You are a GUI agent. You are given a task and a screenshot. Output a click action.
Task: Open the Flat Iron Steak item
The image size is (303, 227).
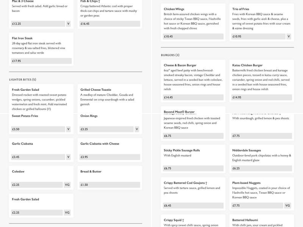(41, 48)
